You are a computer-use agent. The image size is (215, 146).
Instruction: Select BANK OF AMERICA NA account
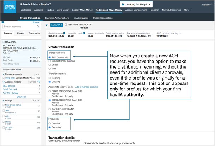(x=50, y=109)
